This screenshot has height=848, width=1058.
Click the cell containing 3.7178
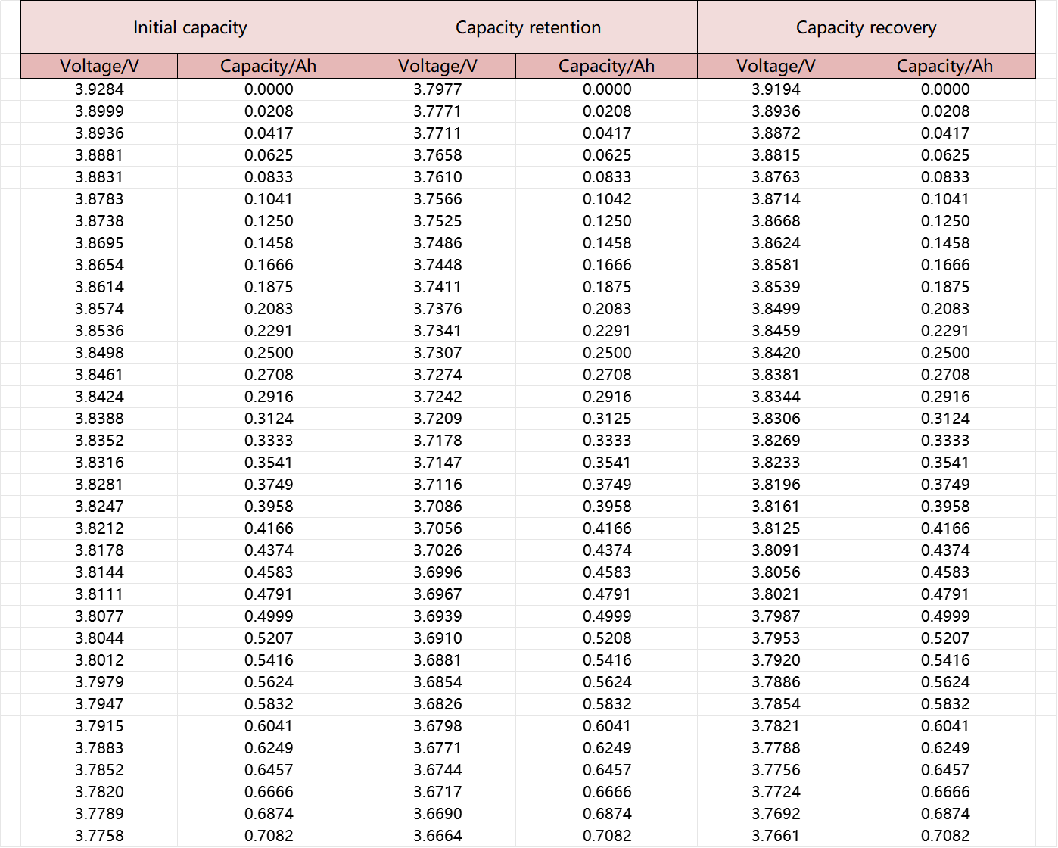click(437, 441)
